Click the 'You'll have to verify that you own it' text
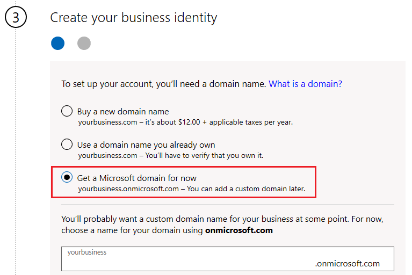This screenshot has height=275, width=412. [205, 155]
